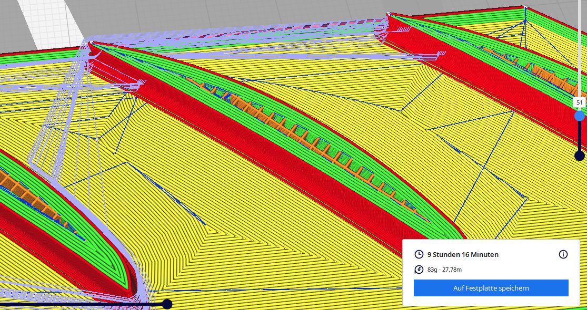Click the '83g · 27.78m' material usage text
Screen dimensions: 587x310
tap(444, 270)
